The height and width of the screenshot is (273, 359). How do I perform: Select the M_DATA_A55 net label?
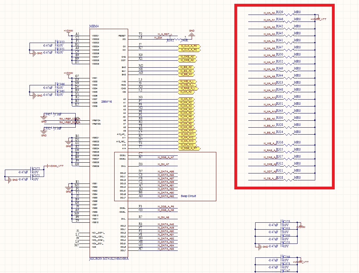[166, 249]
